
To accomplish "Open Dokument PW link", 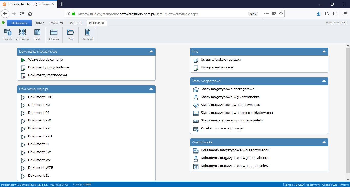I will [x=39, y=120].
